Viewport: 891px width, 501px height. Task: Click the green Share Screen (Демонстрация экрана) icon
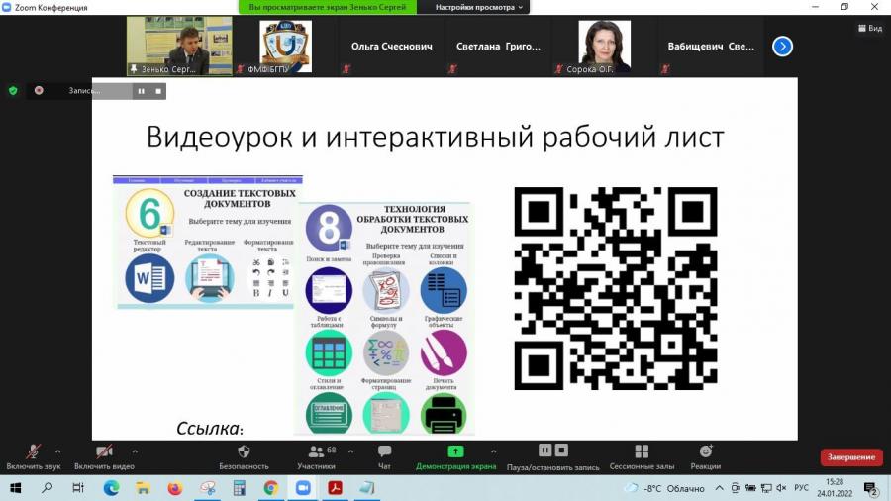(x=455, y=451)
